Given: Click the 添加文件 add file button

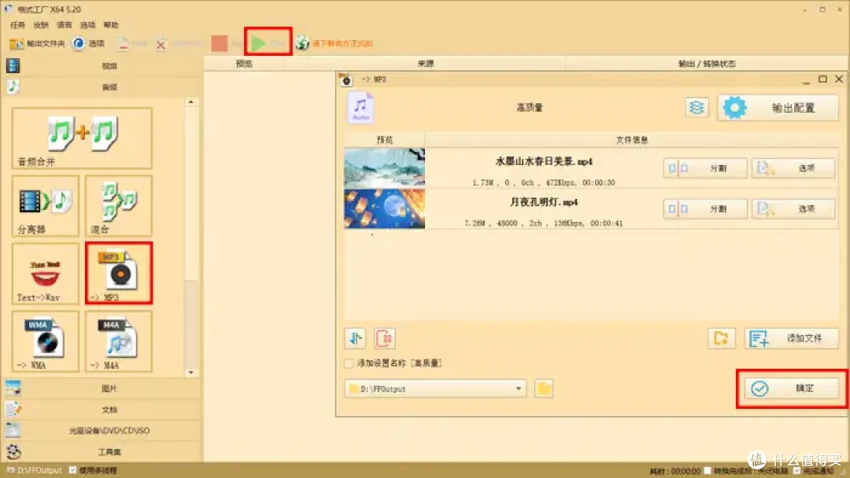Looking at the screenshot, I should 792,338.
